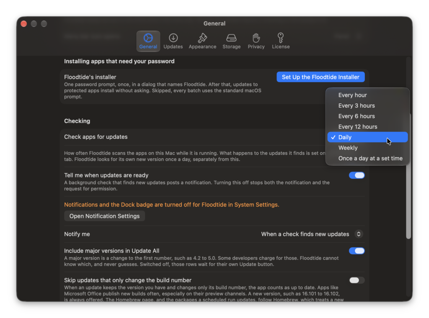This screenshot has width=429, height=318.
Task: Open the Appearance paintbrush tab
Action: pyautogui.click(x=202, y=41)
